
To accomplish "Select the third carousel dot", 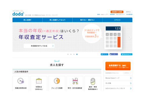I will 74,54.
